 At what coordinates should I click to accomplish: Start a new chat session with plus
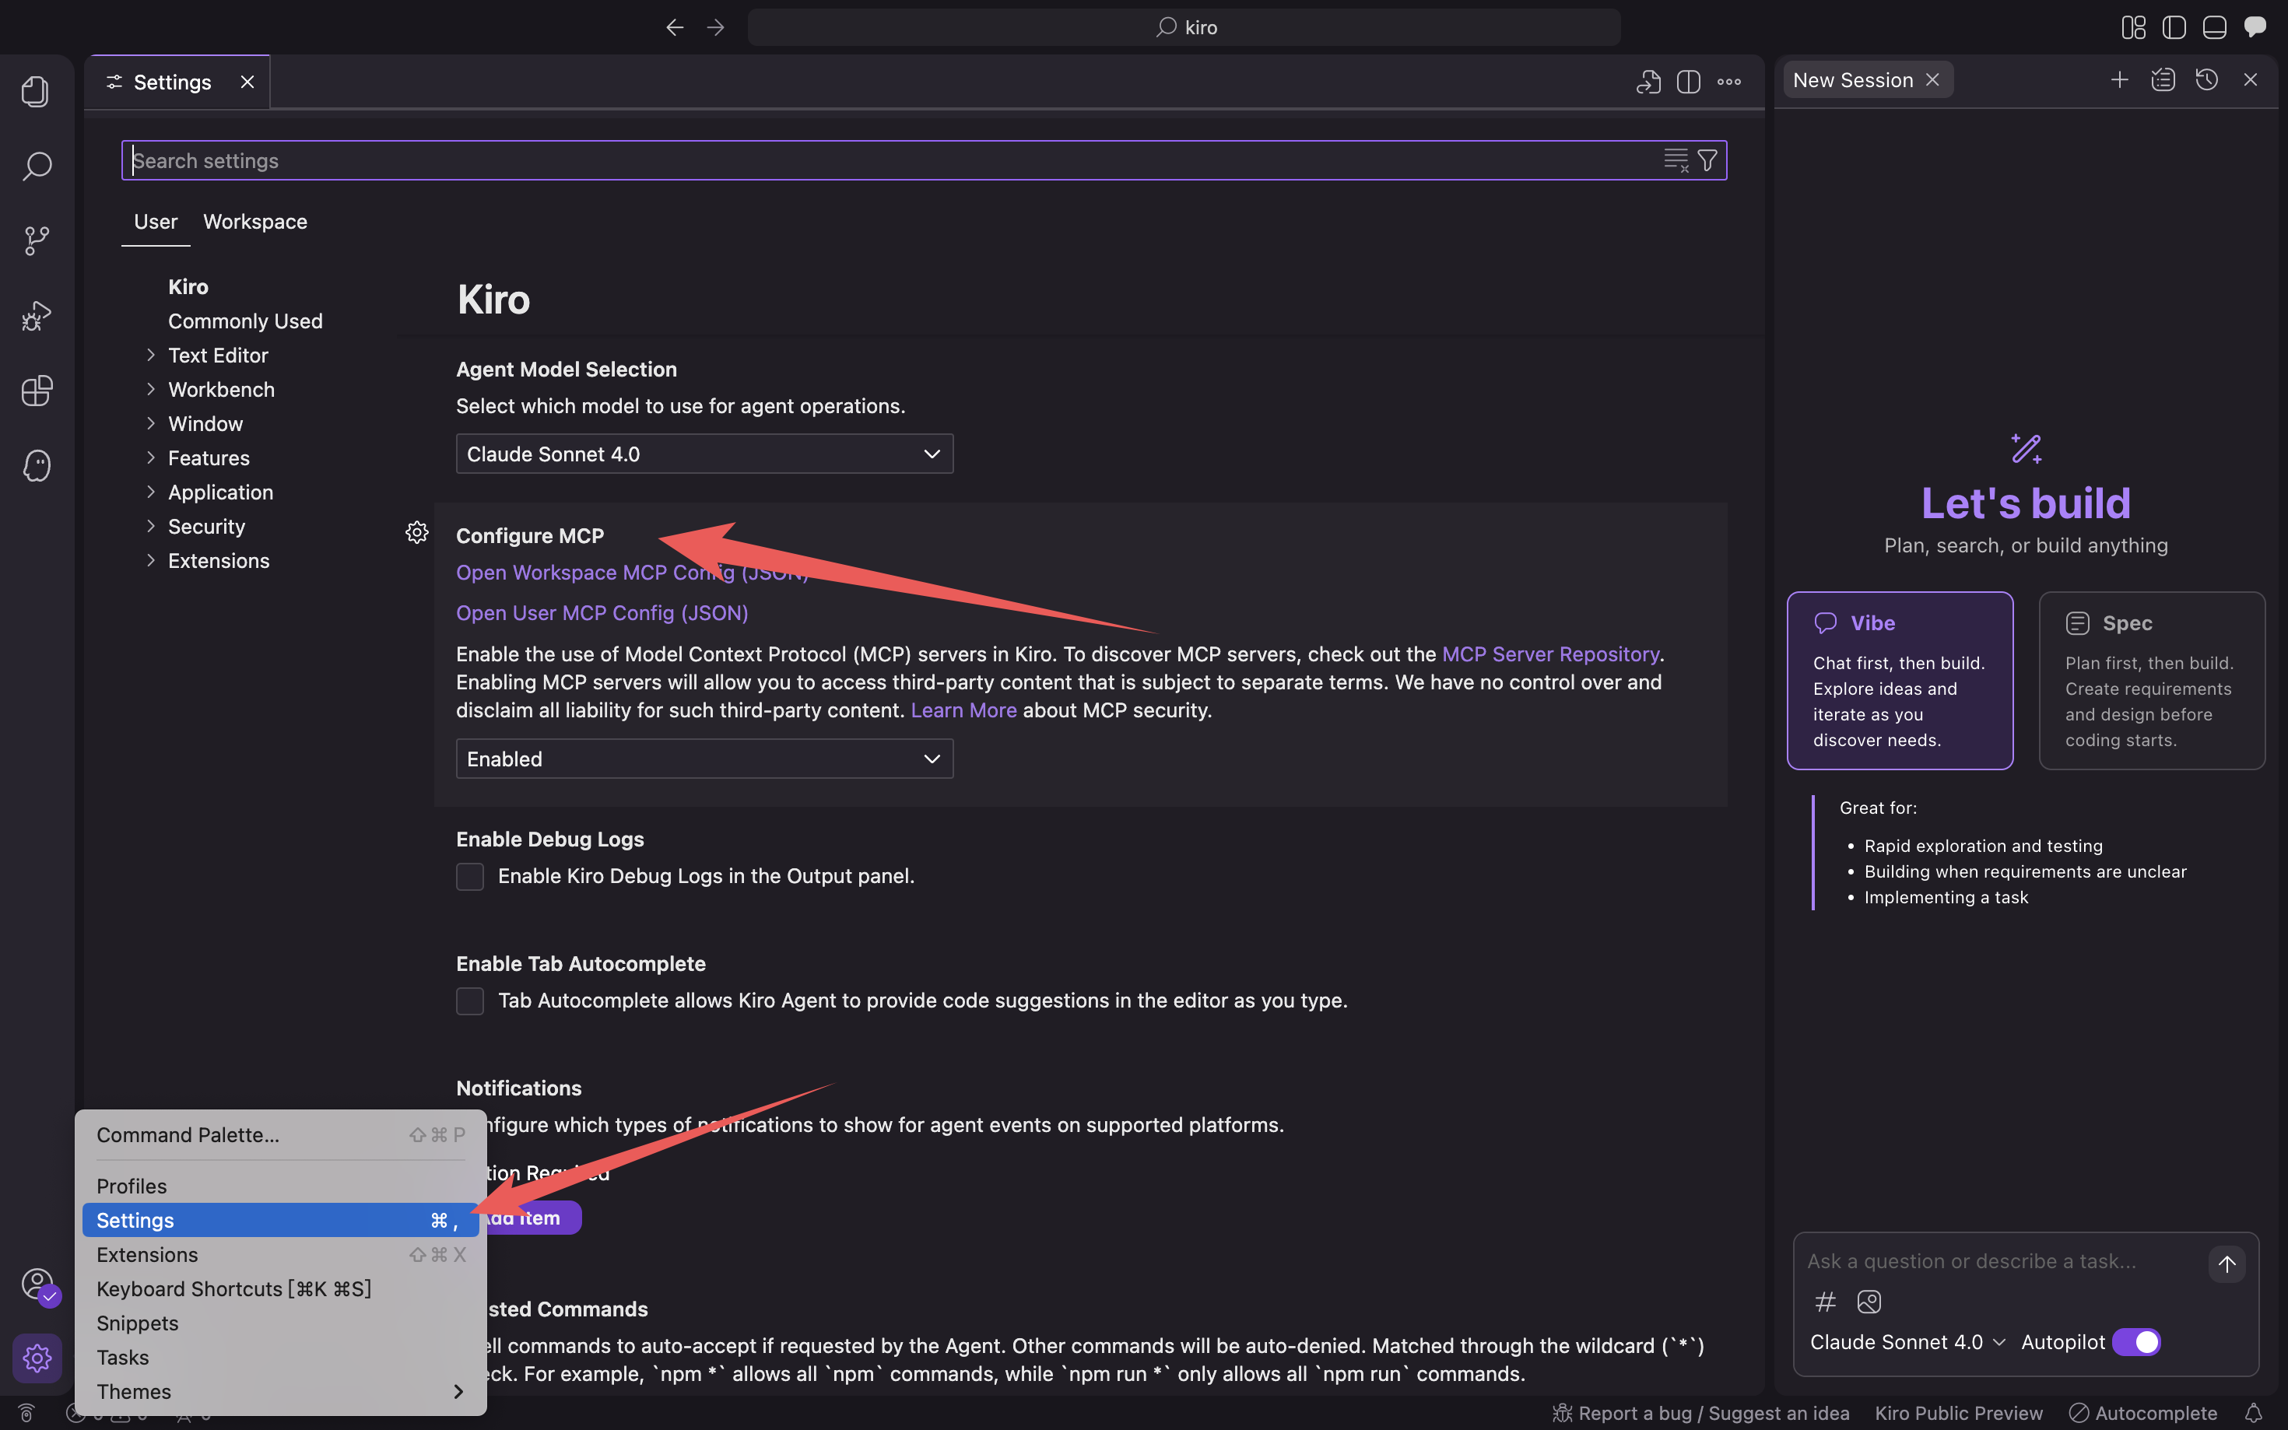point(2120,80)
